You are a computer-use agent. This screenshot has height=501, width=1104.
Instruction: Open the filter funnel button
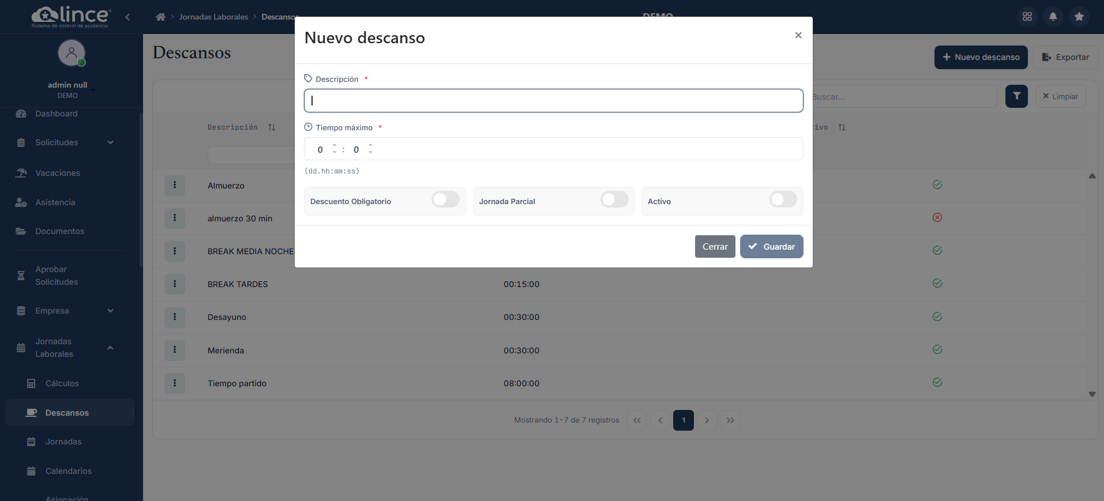(1016, 96)
